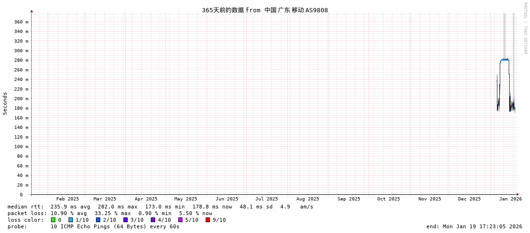The width and height of the screenshot is (530, 233).
Task: Click the '360 m' y-axis tick label
Action: (x=21, y=22)
